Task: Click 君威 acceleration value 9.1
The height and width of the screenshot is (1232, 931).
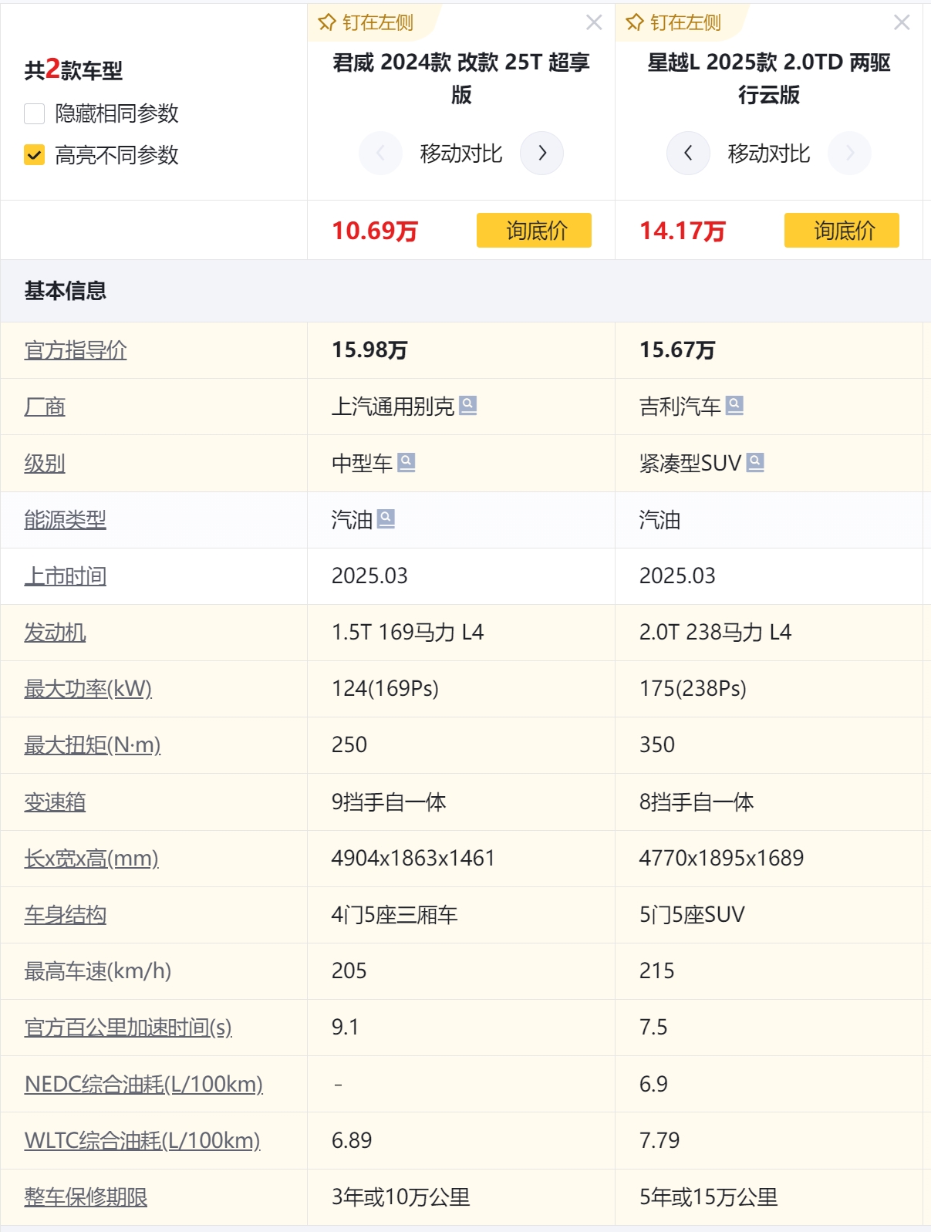Action: [345, 1028]
